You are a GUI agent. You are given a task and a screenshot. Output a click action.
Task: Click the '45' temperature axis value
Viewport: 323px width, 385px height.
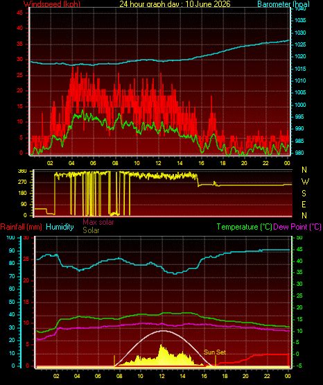(x=299, y=250)
